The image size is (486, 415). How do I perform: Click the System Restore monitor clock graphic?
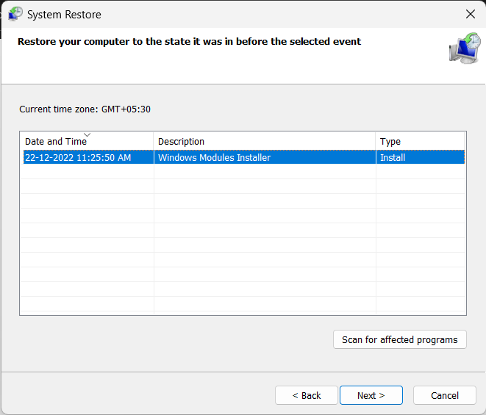[465, 48]
